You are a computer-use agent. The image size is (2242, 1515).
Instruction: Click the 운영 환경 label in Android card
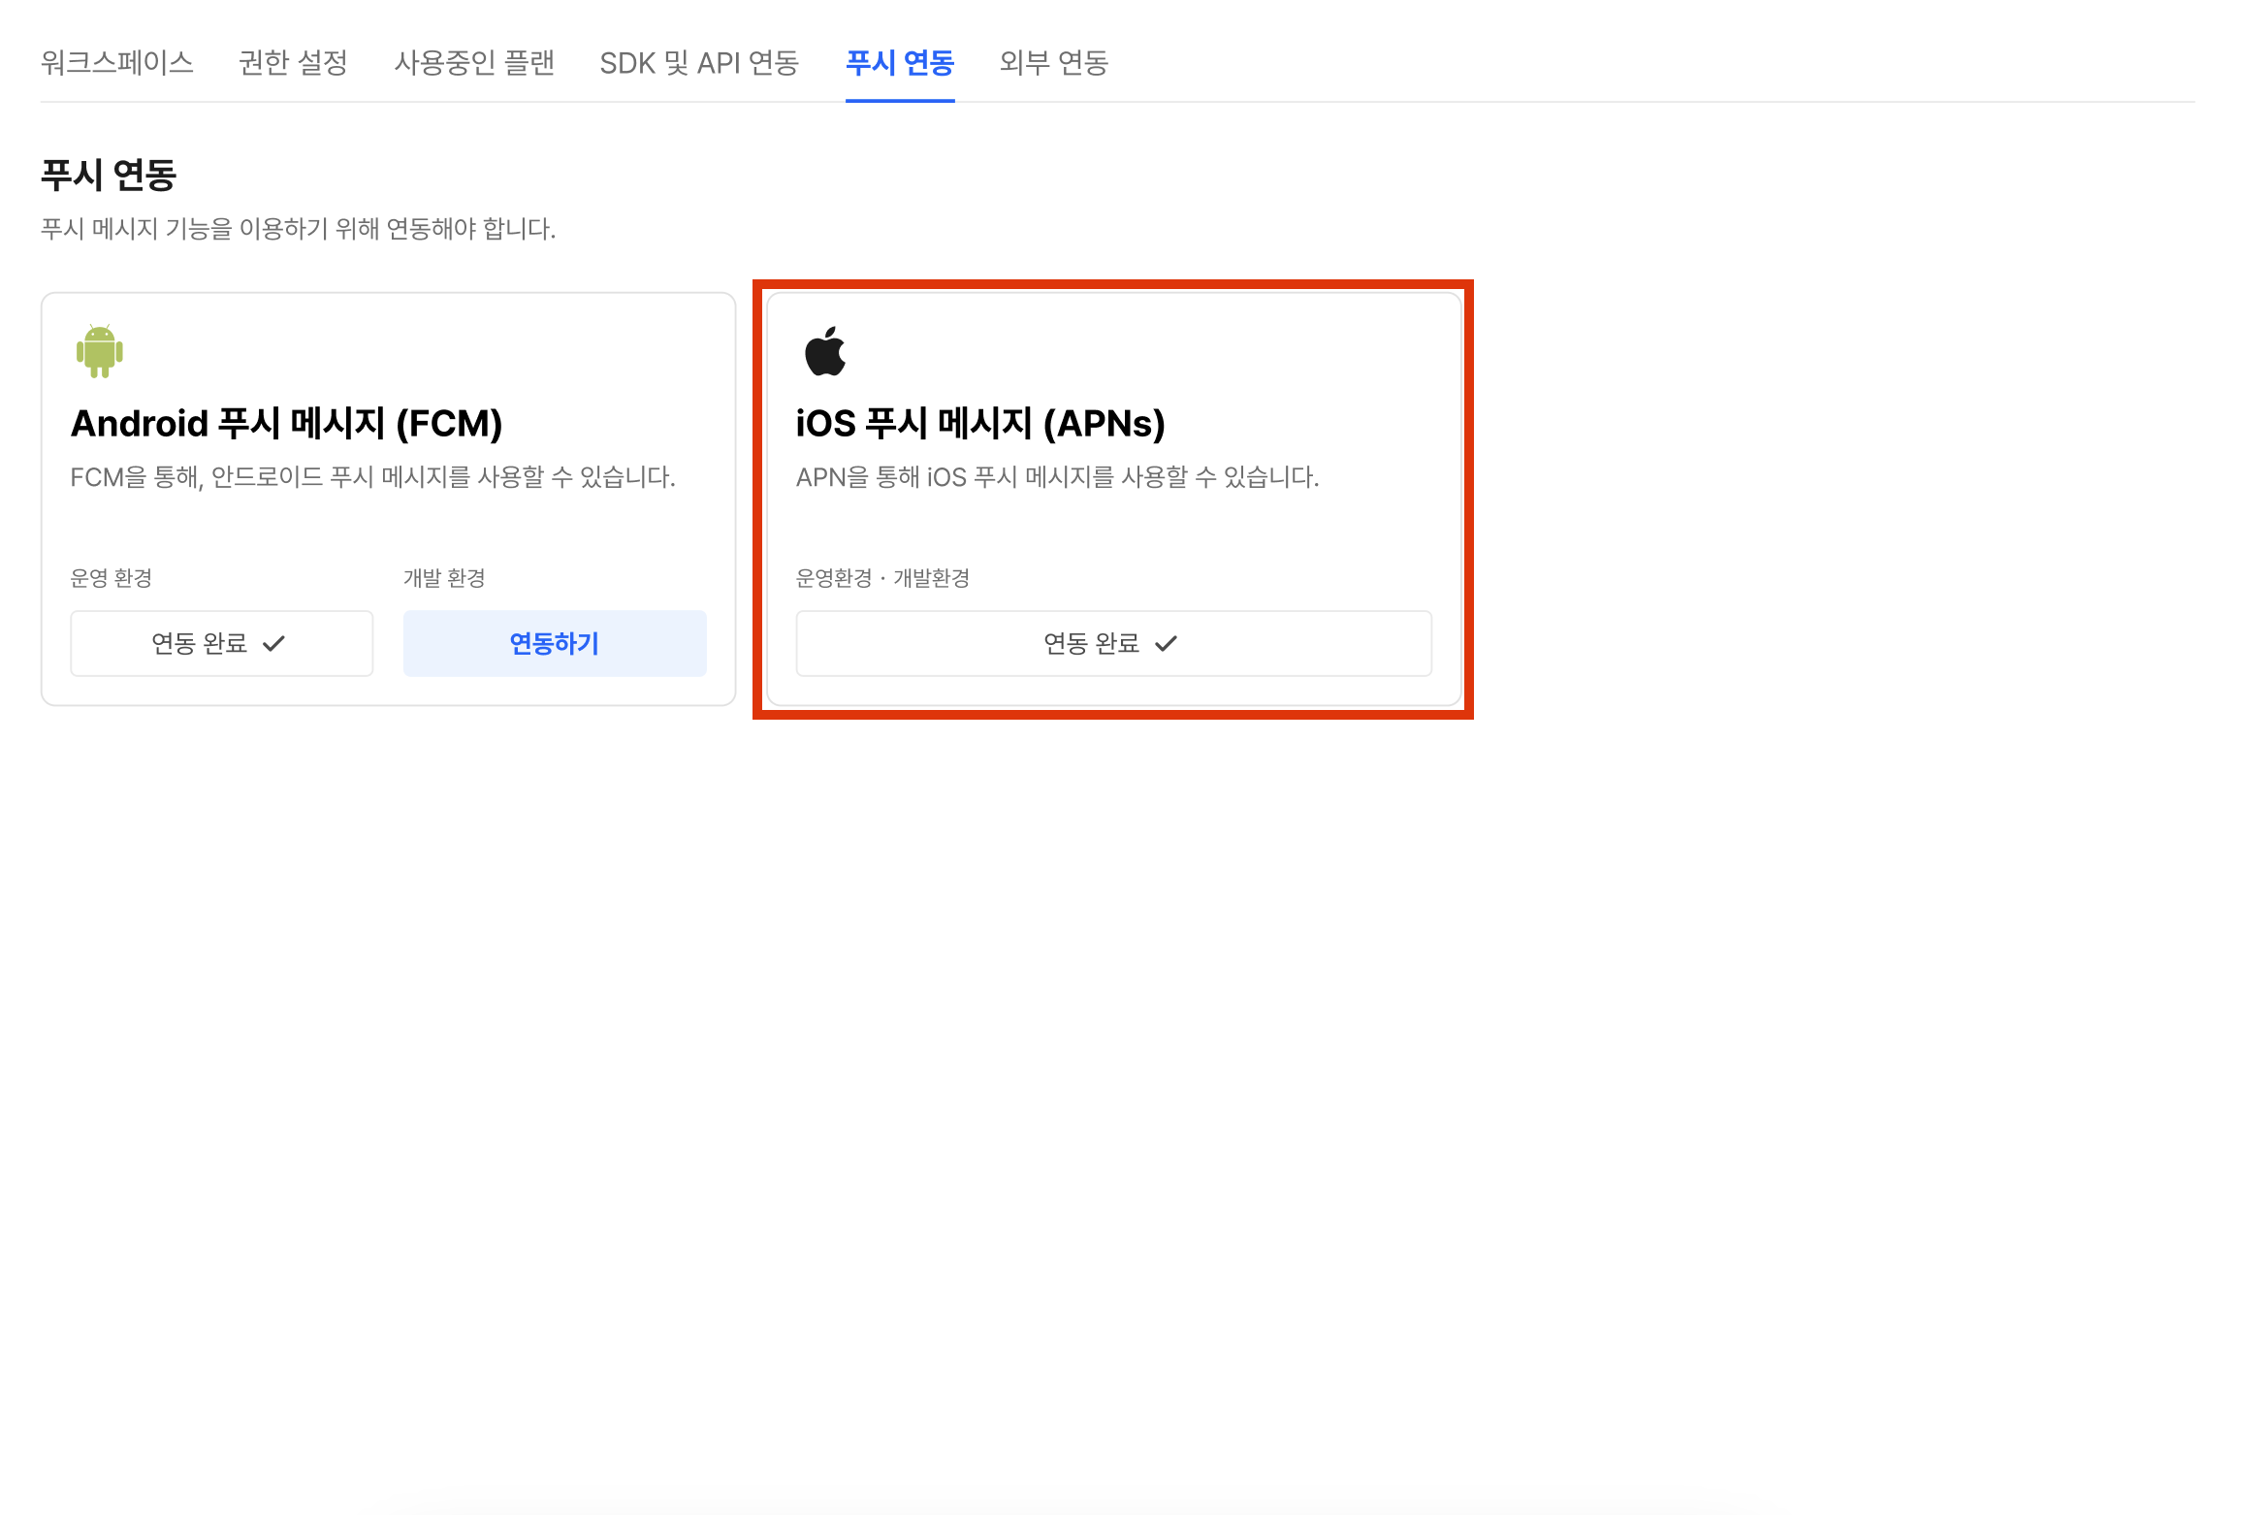(x=112, y=578)
